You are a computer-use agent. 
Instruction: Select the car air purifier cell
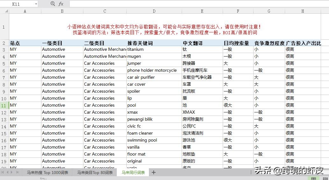pos(154,77)
